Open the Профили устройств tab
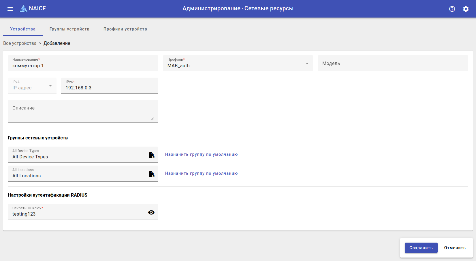The height and width of the screenshot is (261, 476). (x=125, y=29)
